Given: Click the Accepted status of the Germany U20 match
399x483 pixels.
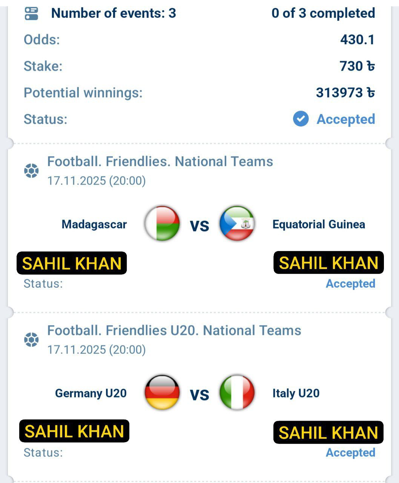Looking at the screenshot, I should [350, 452].
